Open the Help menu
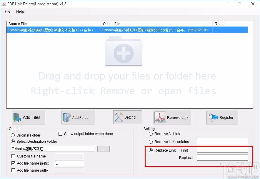Image resolution: width=260 pixels, height=179 pixels. click(20, 12)
